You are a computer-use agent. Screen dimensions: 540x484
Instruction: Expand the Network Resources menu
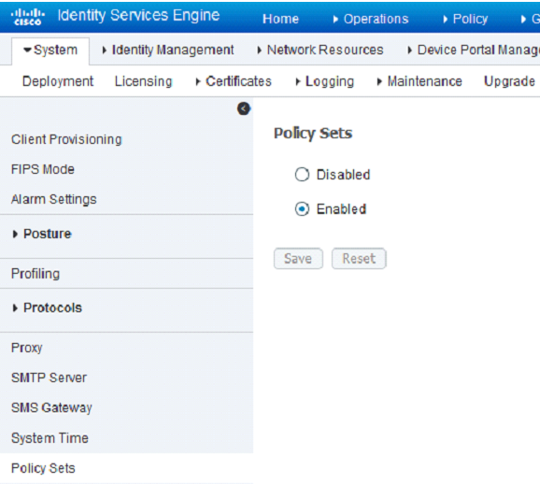[x=320, y=50]
